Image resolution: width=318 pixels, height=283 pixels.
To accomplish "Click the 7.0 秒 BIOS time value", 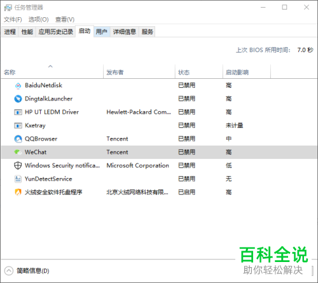I will 305,50.
